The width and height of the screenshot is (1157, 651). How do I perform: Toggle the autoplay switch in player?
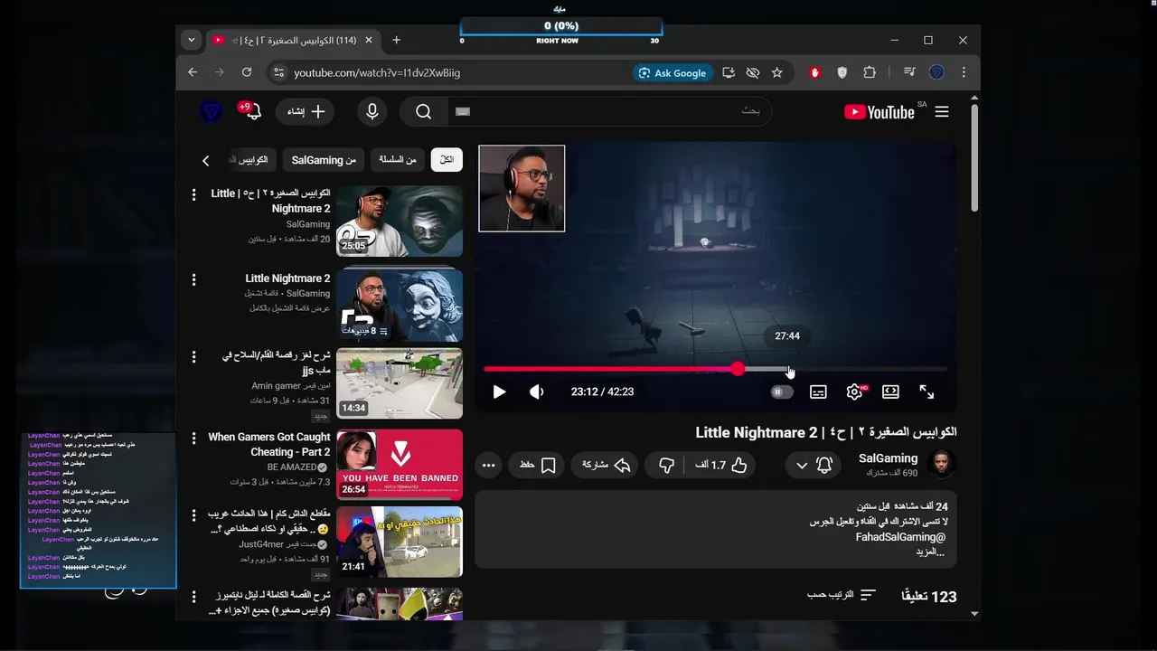[x=782, y=392]
